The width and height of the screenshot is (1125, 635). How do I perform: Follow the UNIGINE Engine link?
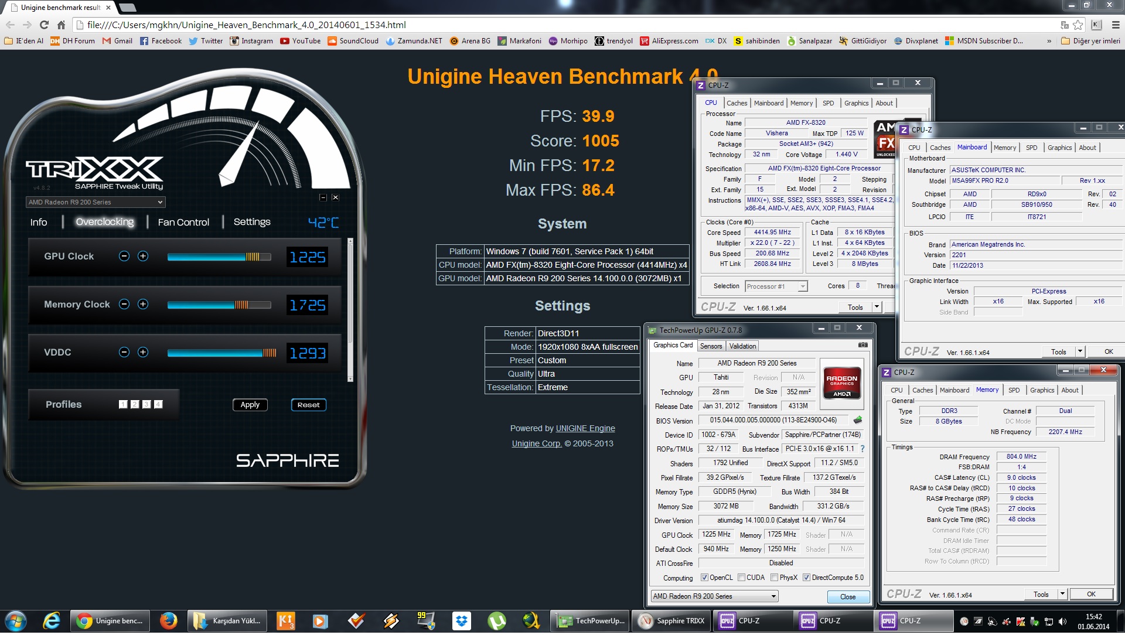coord(585,428)
